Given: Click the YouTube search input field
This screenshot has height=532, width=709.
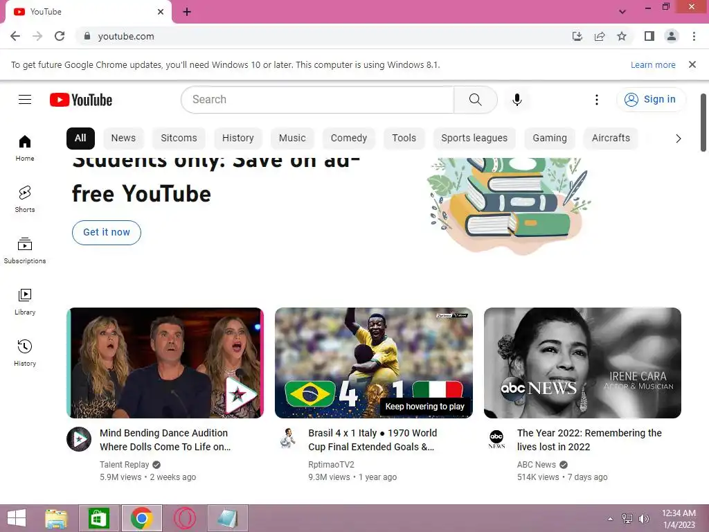Looking at the screenshot, I should (317, 100).
